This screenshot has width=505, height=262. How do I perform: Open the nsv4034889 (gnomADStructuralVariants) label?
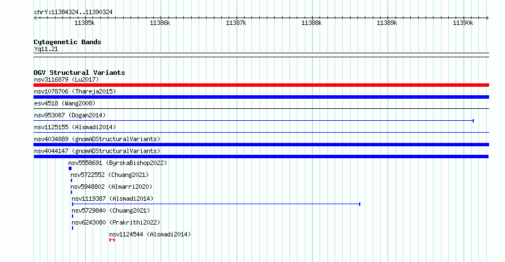pos(97,139)
